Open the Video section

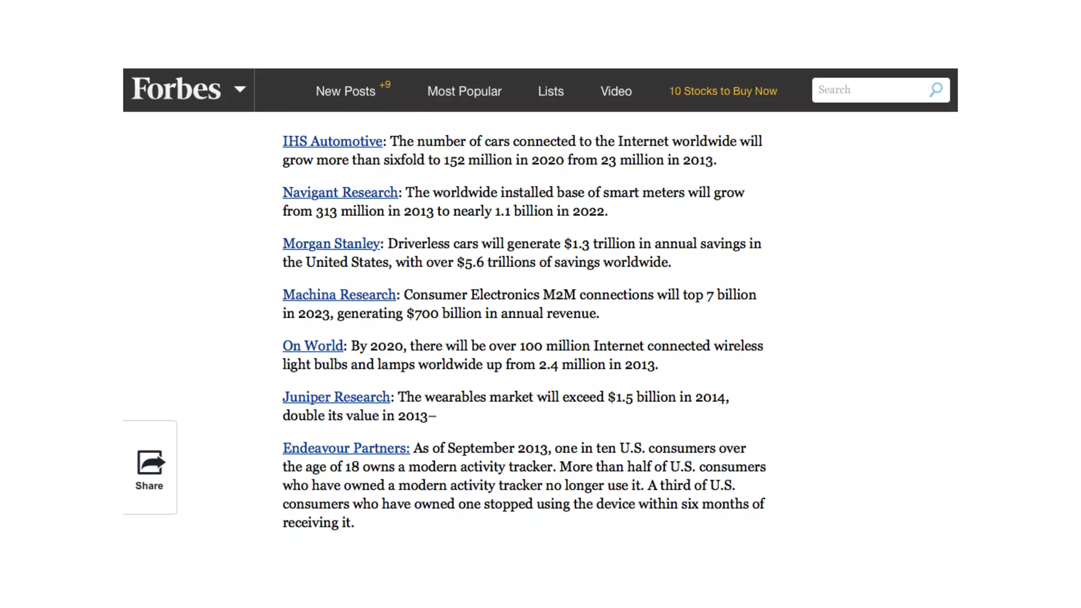pos(615,91)
